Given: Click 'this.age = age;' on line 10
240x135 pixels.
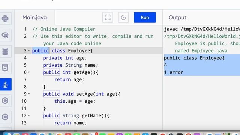Looking at the screenshot, I should point(75,101).
